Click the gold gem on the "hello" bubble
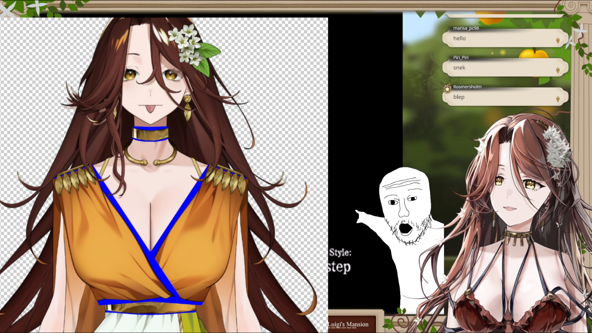This screenshot has width=592, height=333. [558, 41]
